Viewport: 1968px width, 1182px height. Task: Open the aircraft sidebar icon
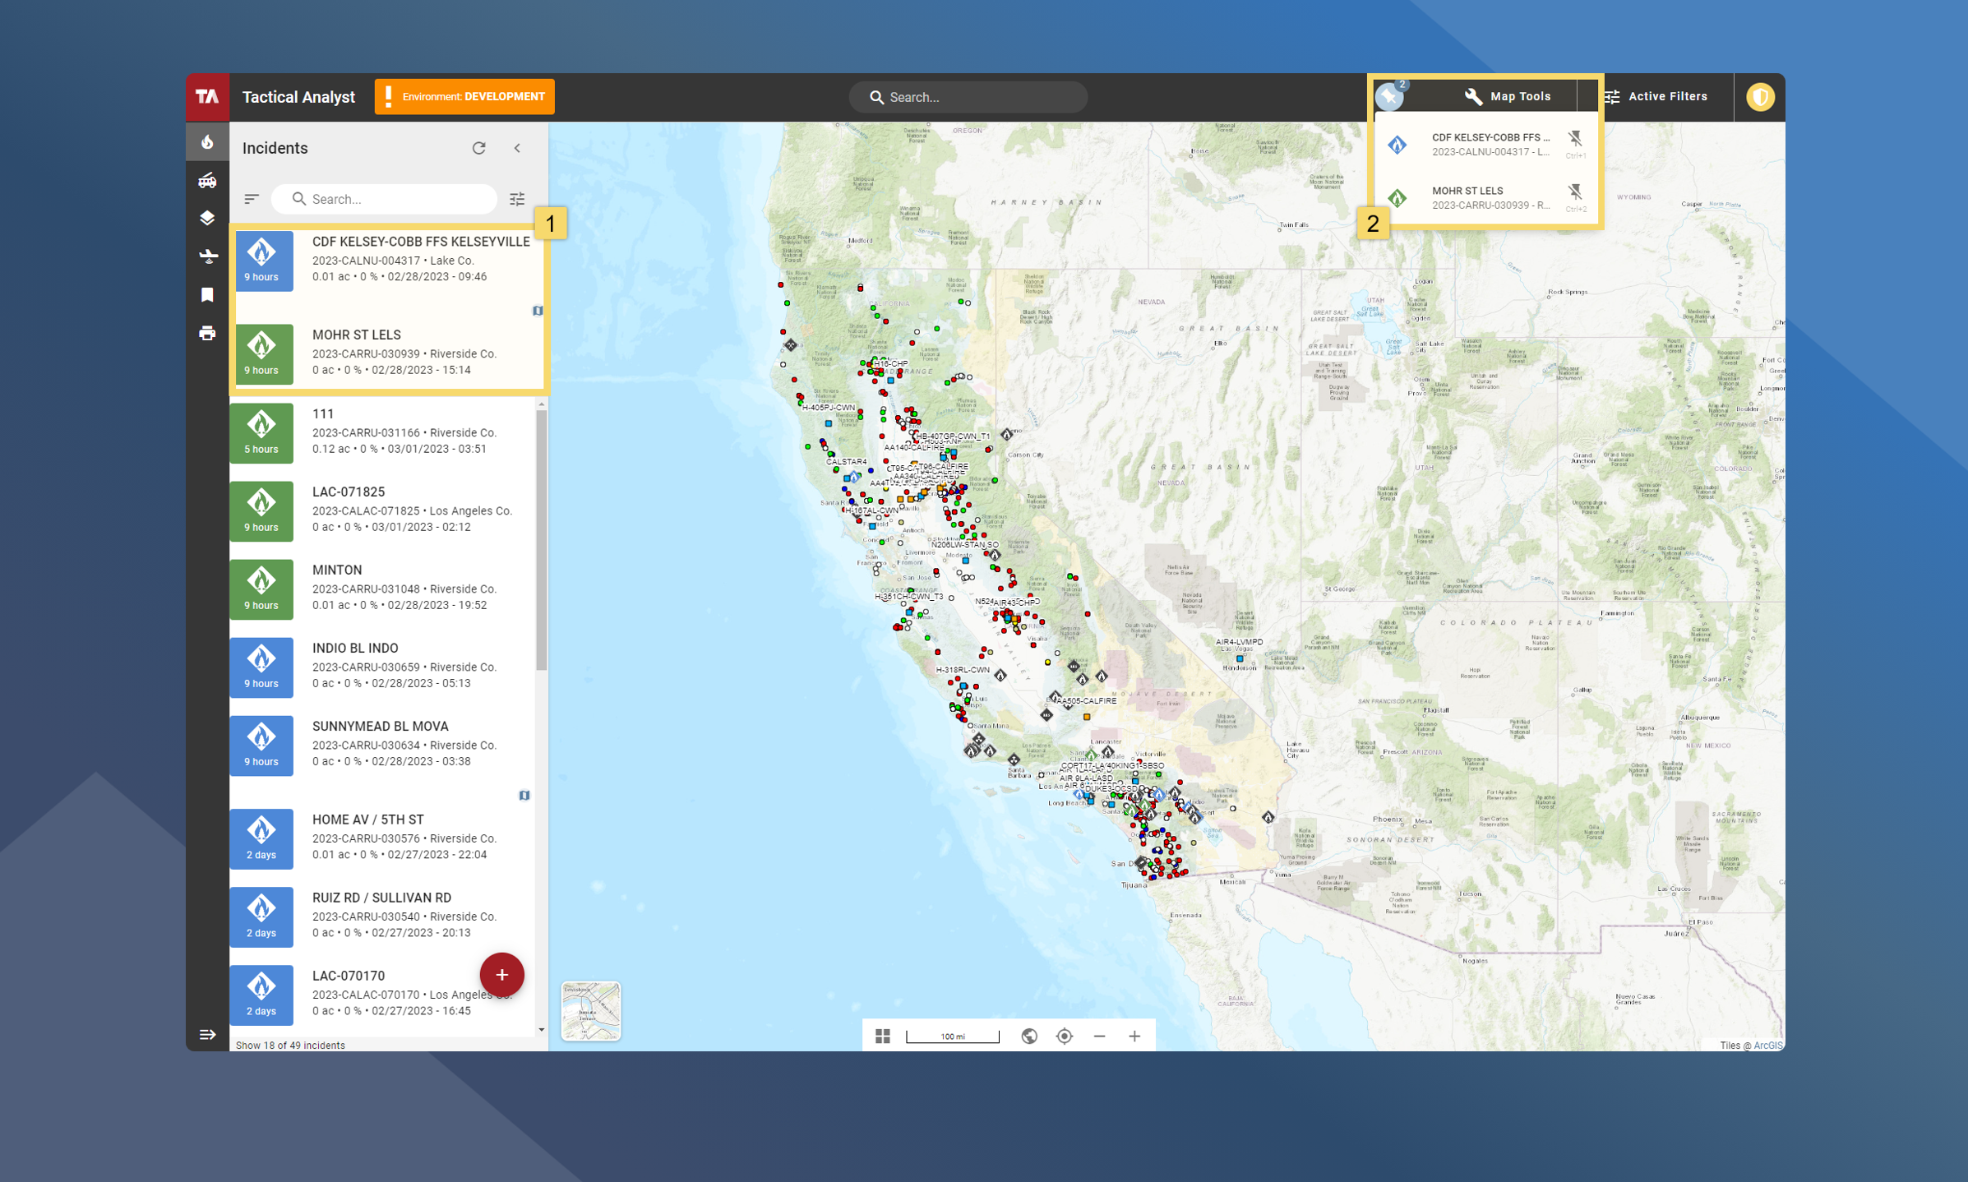pos(207,256)
